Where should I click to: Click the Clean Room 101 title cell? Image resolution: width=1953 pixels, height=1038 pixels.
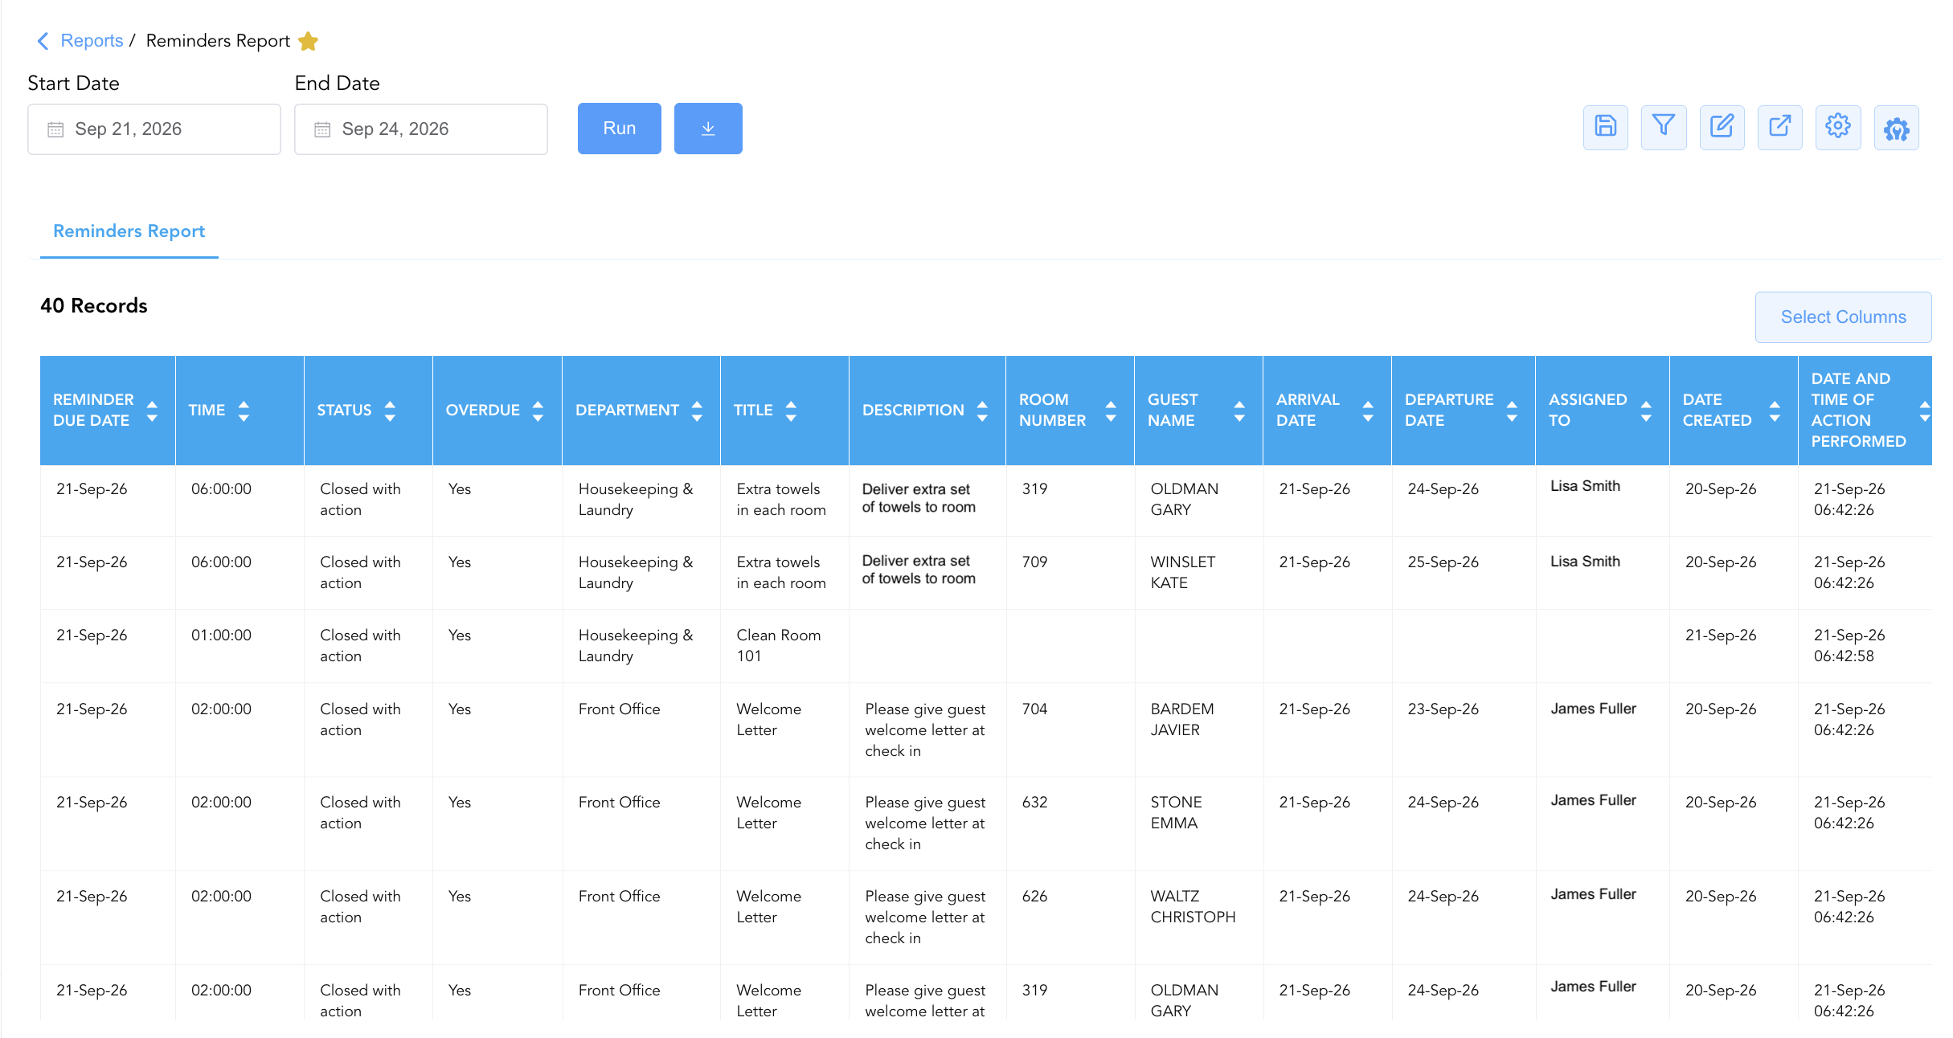point(779,645)
